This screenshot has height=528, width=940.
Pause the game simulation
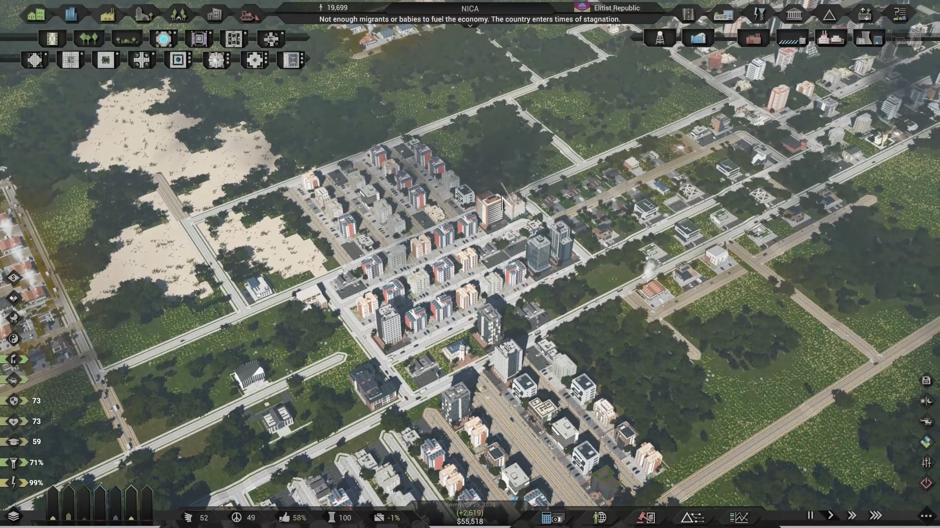[x=810, y=515]
